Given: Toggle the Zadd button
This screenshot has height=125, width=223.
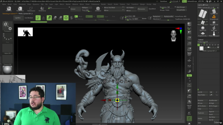Looking at the screenshot, I should pyautogui.click(x=100, y=16).
